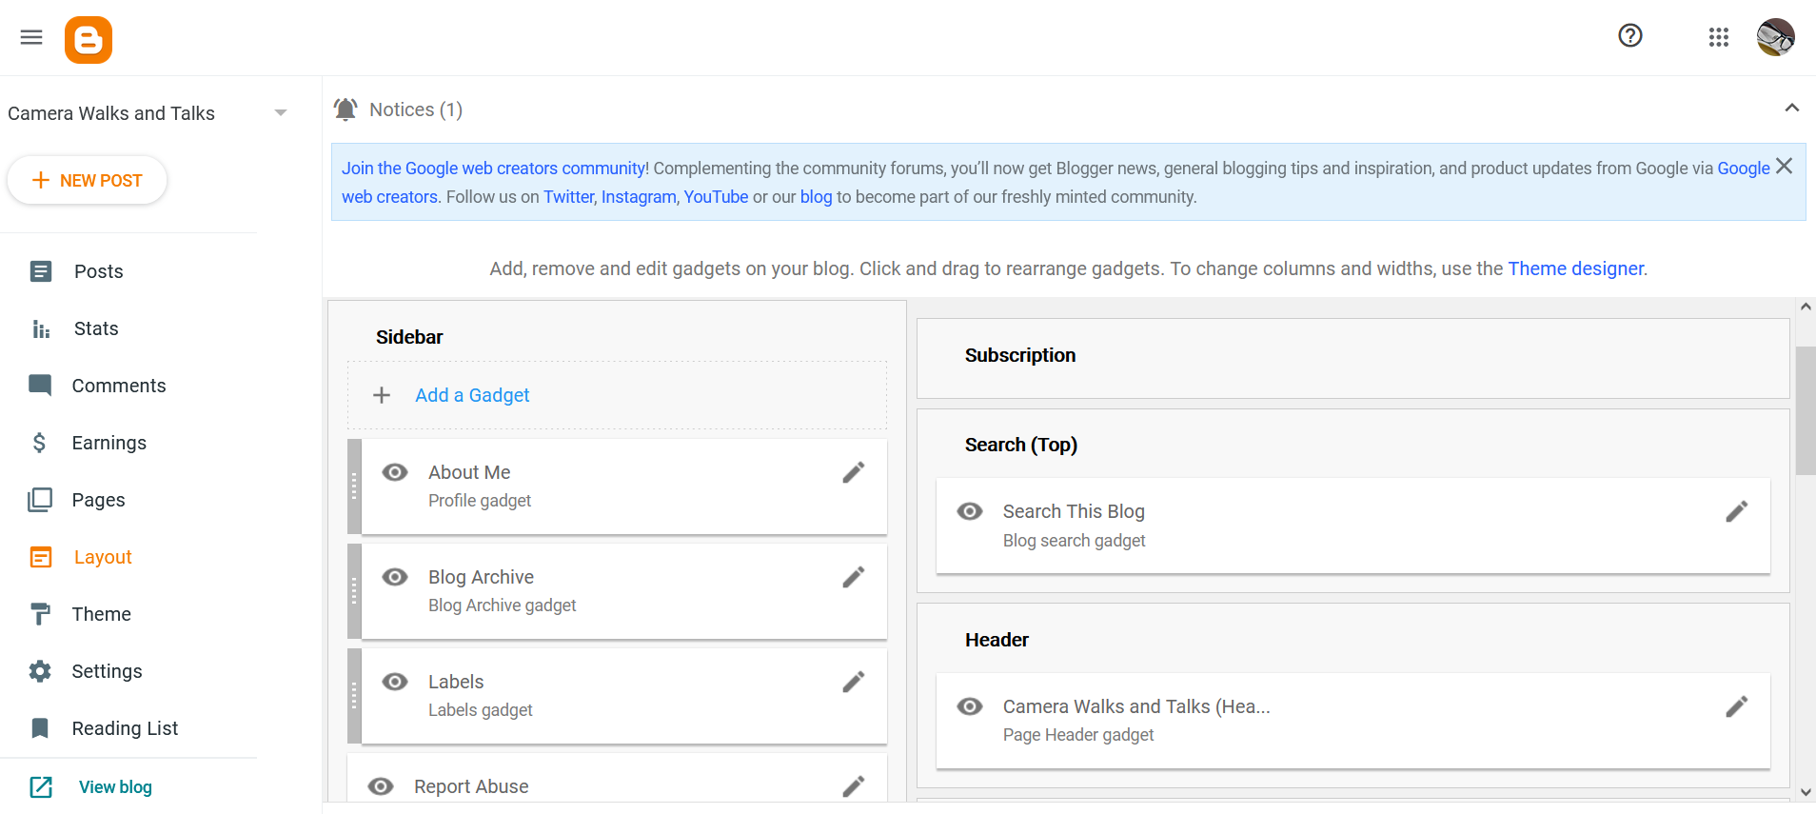Collapse the Notices section
1816x814 pixels.
tap(1791, 109)
